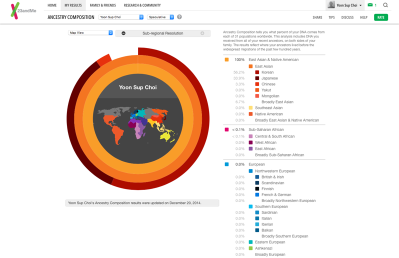The width and height of the screenshot is (399, 258).
Task: Open the mail inbox envelope icon
Action: [370, 5]
